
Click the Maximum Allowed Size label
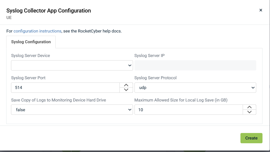tap(181, 100)
